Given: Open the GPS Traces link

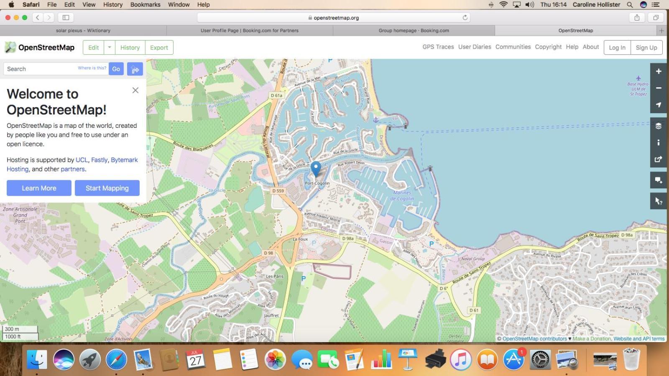Looking at the screenshot, I should click(438, 47).
